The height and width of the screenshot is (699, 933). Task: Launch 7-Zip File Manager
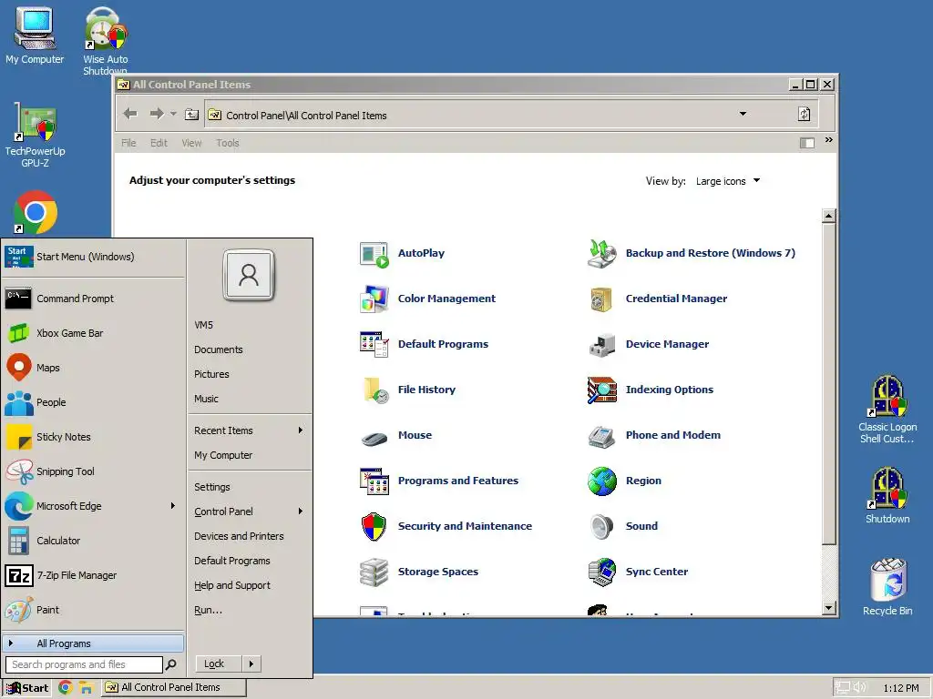tap(94, 575)
